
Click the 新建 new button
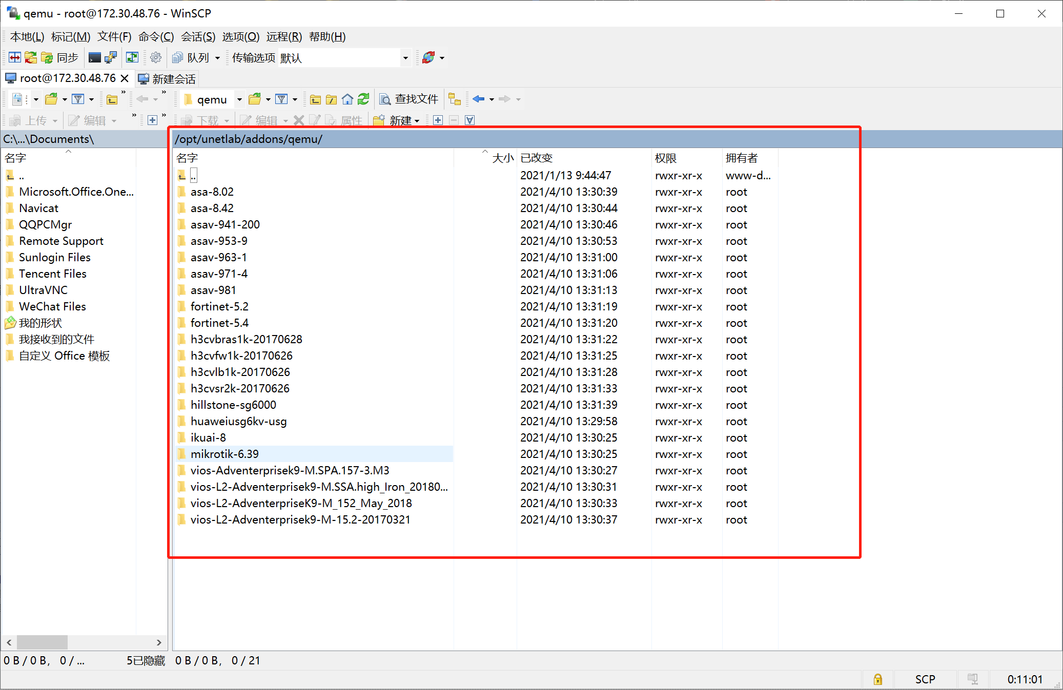click(x=393, y=120)
